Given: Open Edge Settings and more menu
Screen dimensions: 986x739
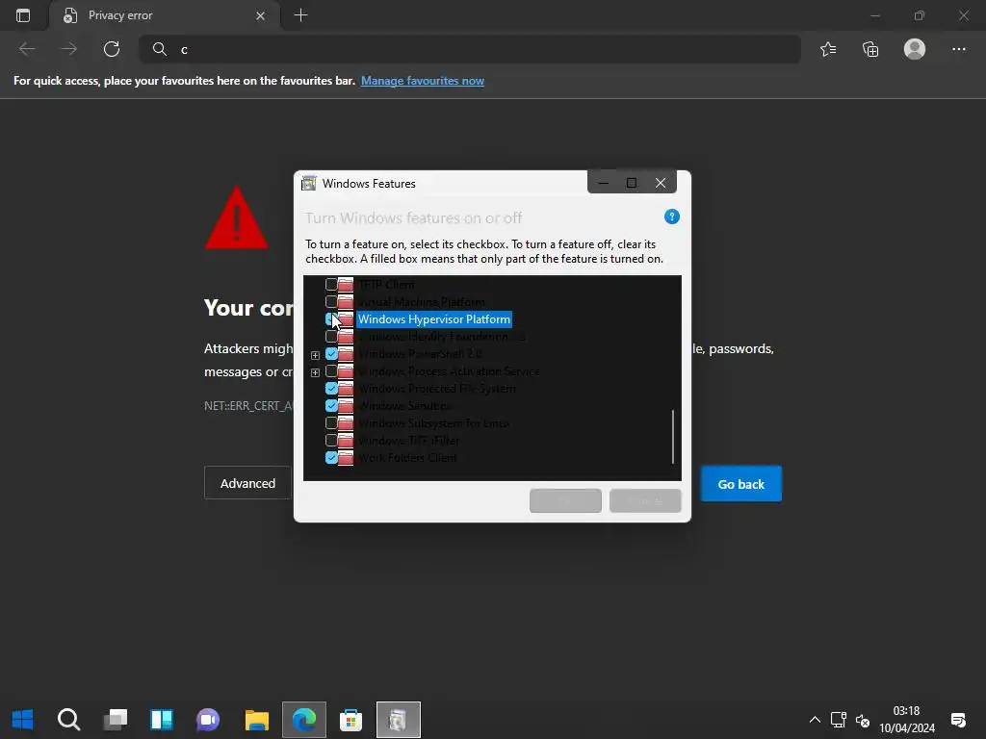Looking at the screenshot, I should click(x=958, y=49).
